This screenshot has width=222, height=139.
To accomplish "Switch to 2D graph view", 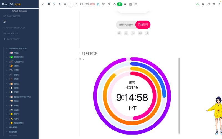I will (82, 4).
